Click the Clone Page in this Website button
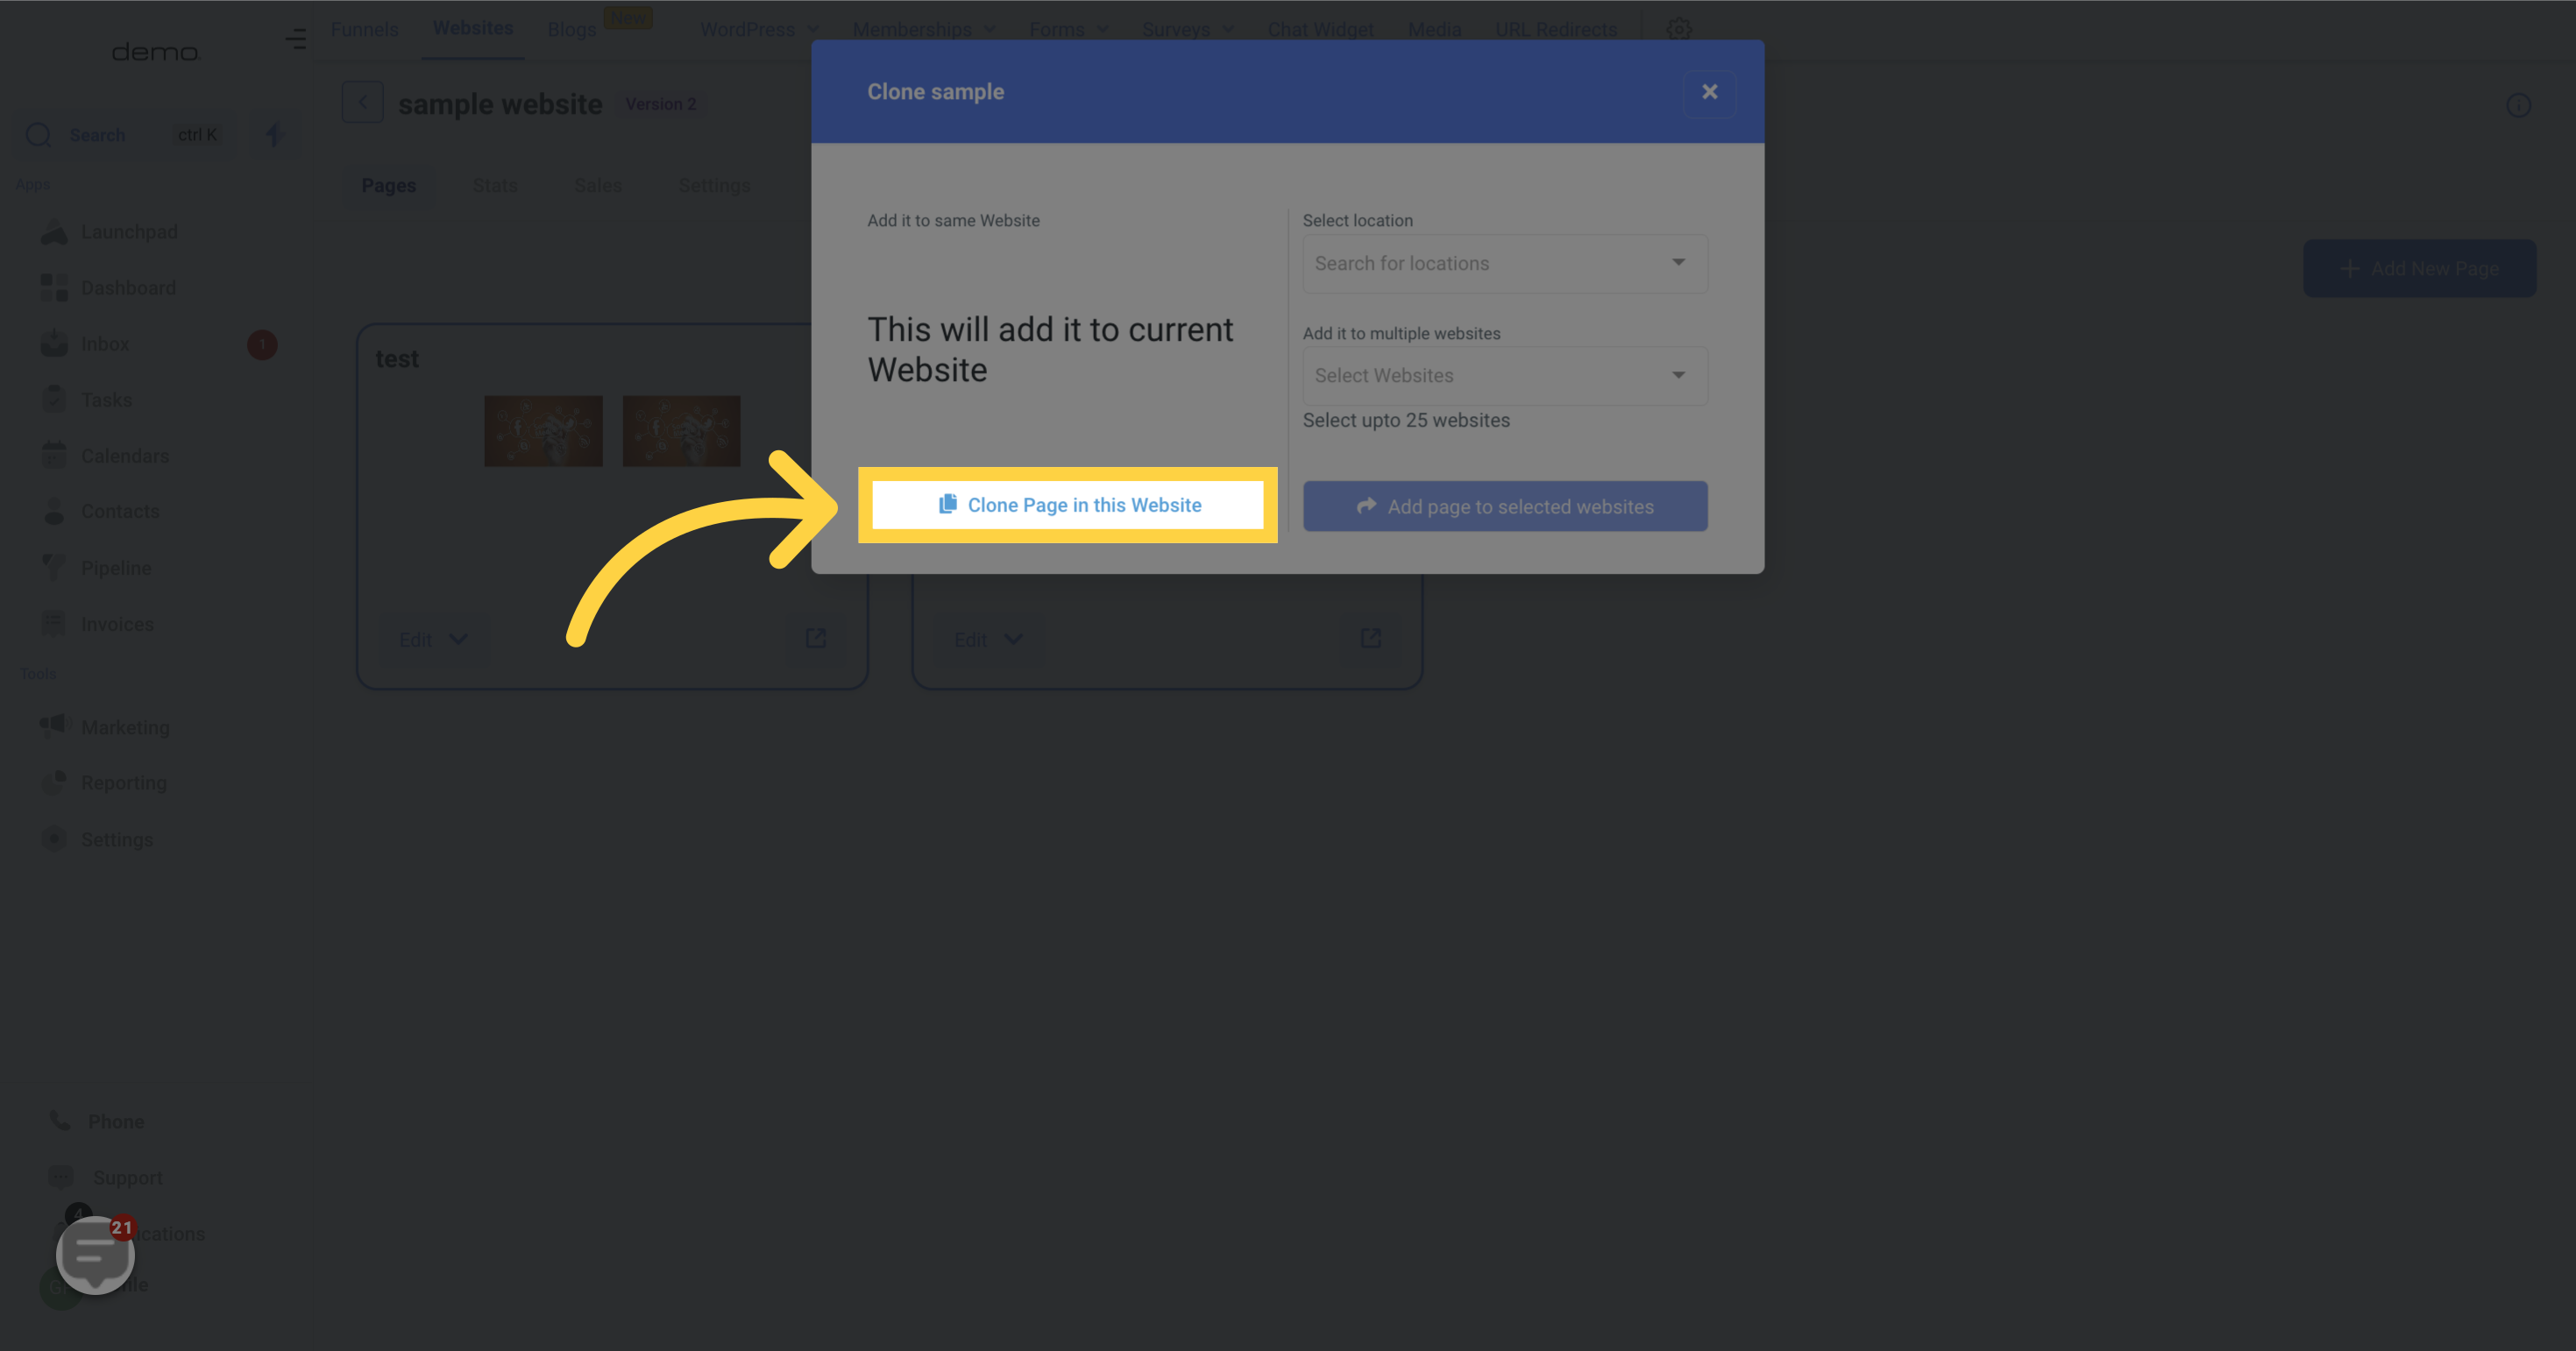The height and width of the screenshot is (1351, 2576). point(1068,505)
